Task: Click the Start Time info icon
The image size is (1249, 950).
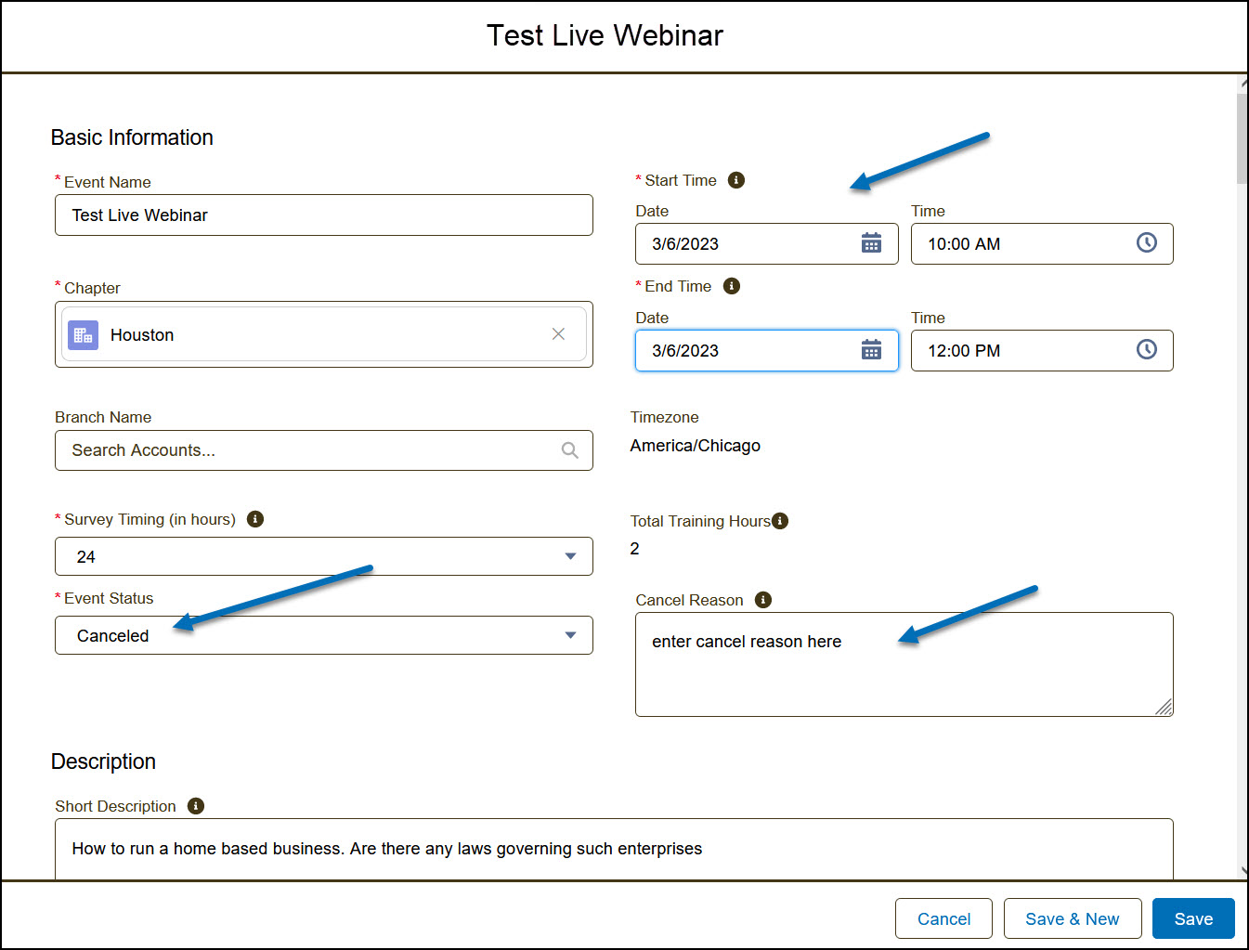Action: tap(736, 180)
